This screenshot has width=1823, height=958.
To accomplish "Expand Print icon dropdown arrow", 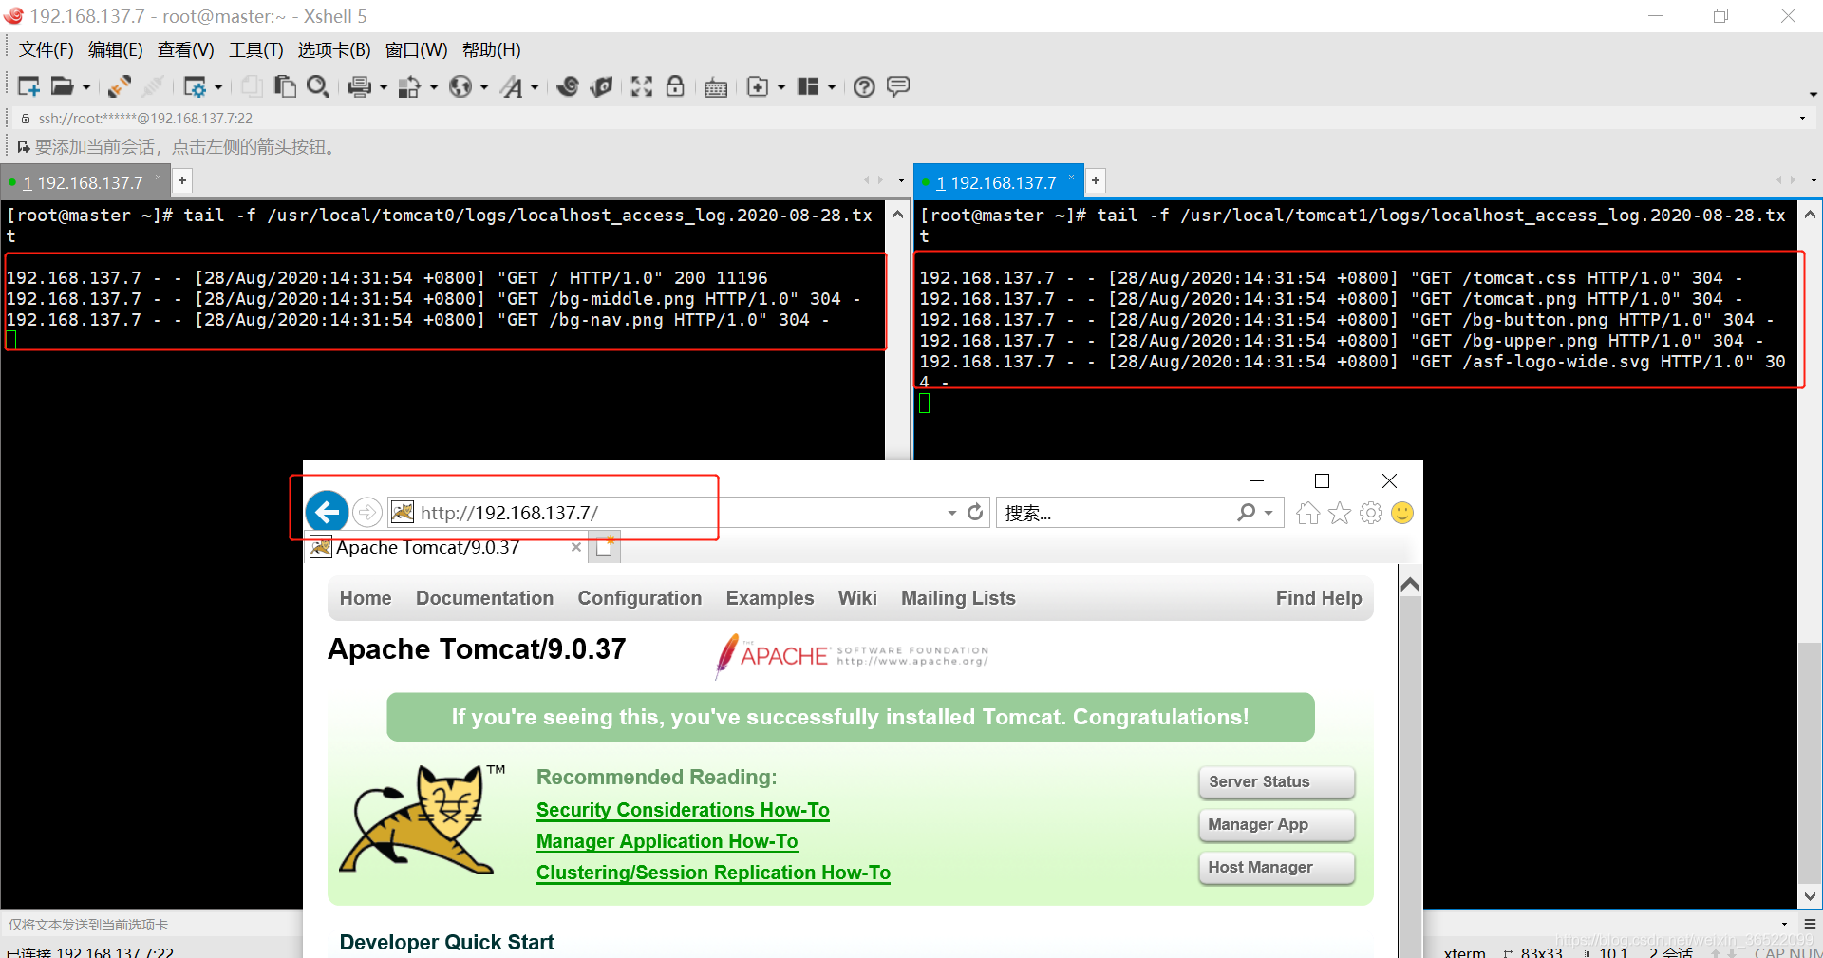I will point(384,87).
